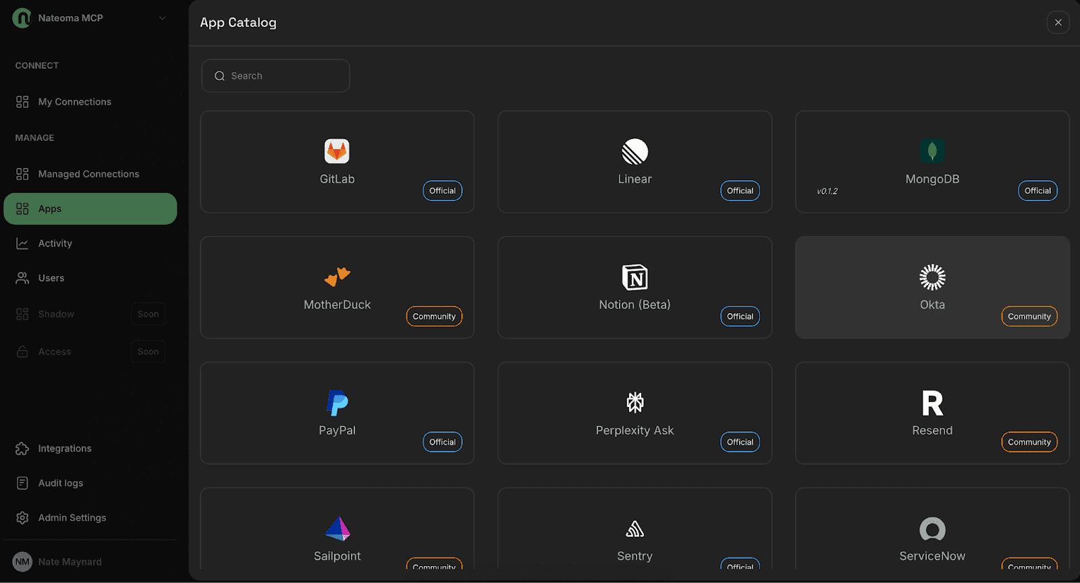The image size is (1080, 583).
Task: Click the Okta sunburst logo
Action: 932,277
